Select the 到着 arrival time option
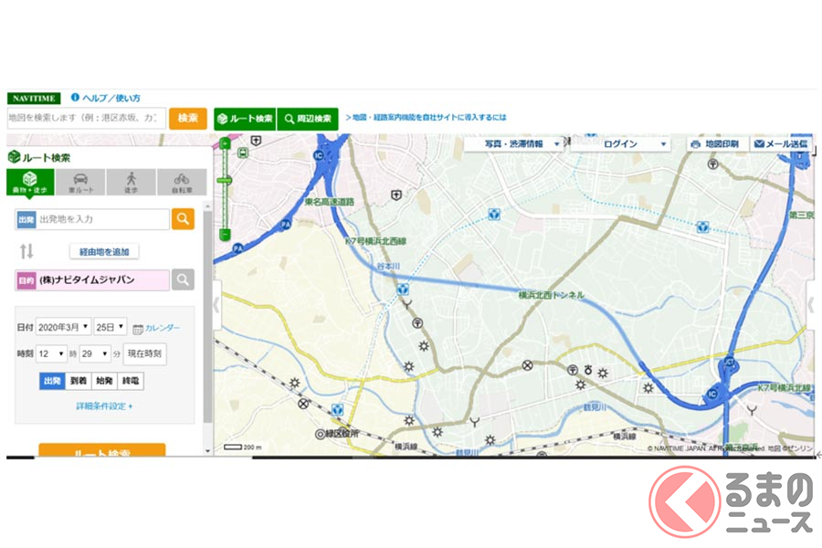 pos(79,381)
